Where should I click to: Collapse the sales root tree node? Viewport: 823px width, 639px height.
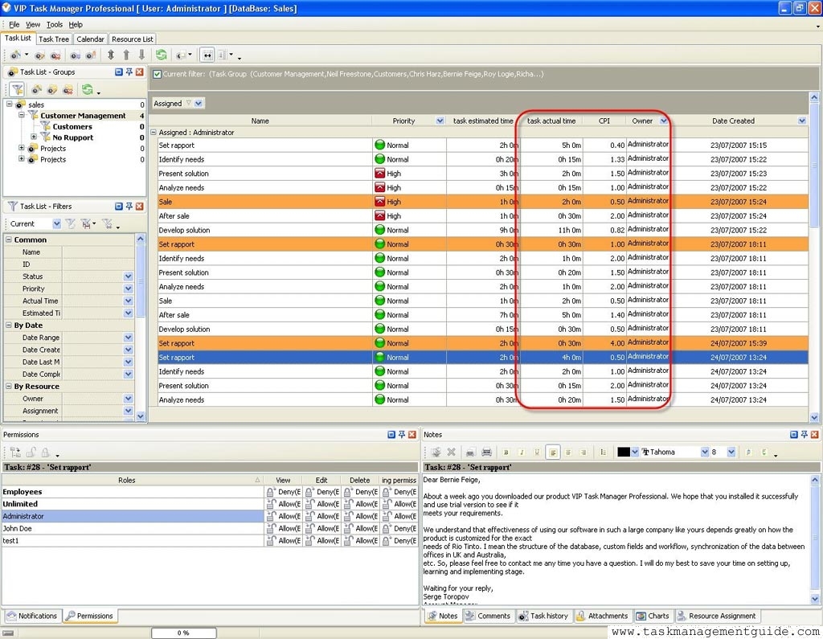pos(9,104)
